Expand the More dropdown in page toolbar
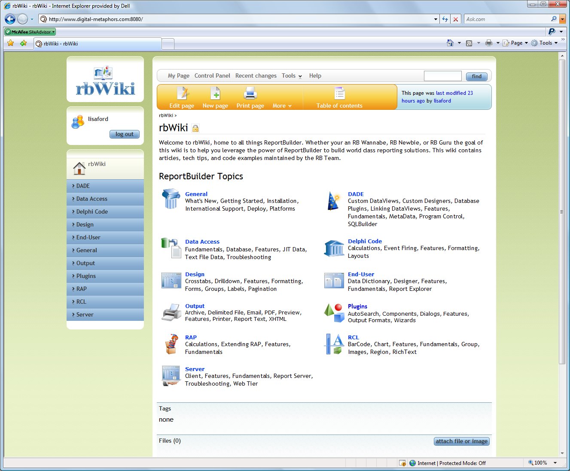The height and width of the screenshot is (471, 570). (x=282, y=106)
